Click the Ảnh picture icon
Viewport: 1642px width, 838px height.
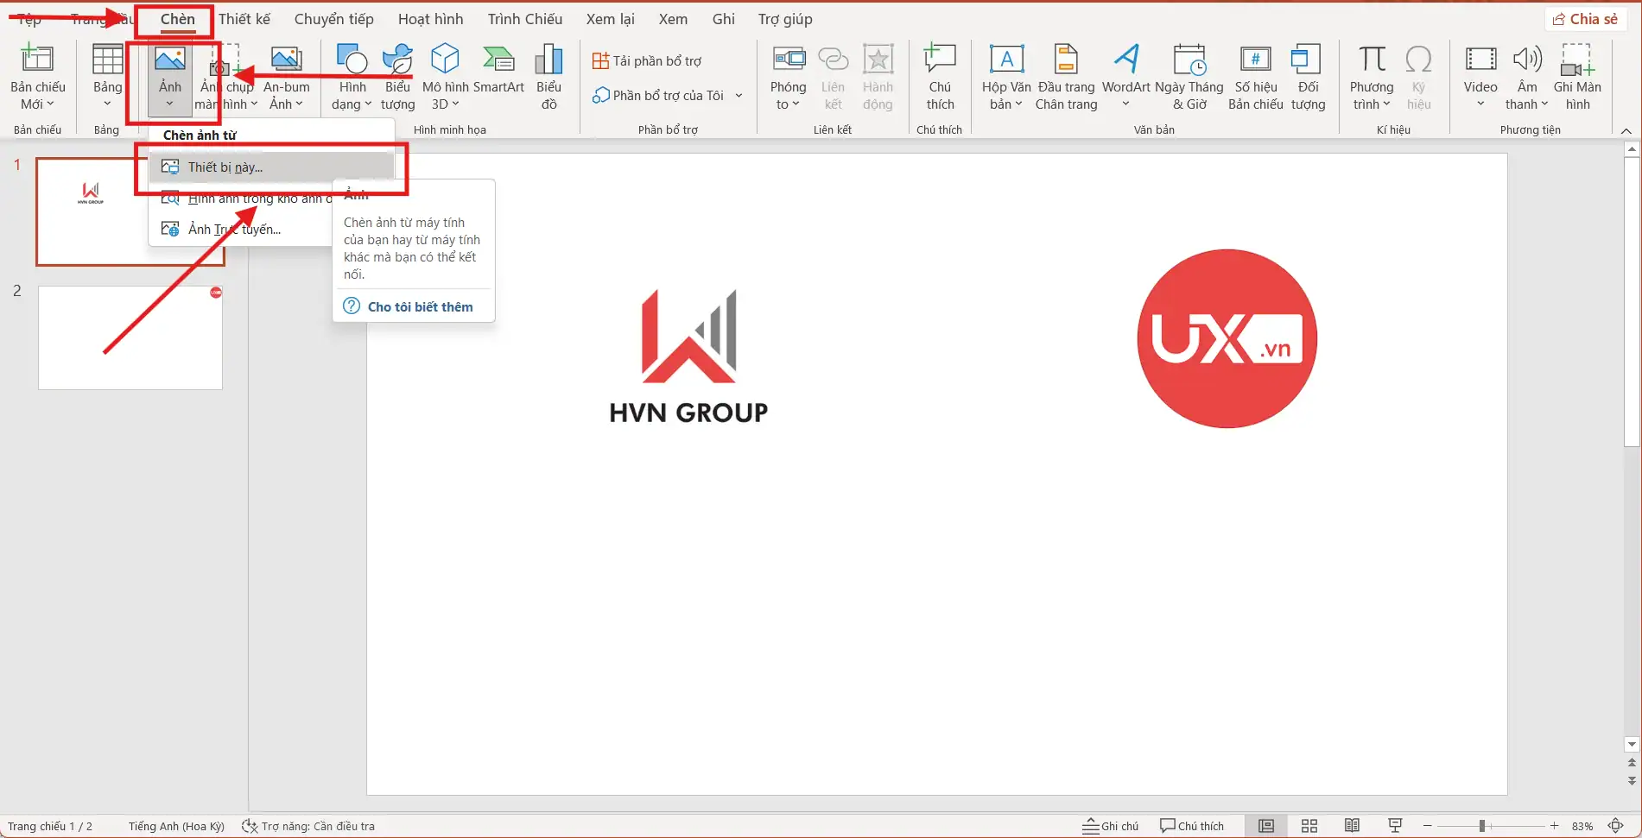[169, 59]
